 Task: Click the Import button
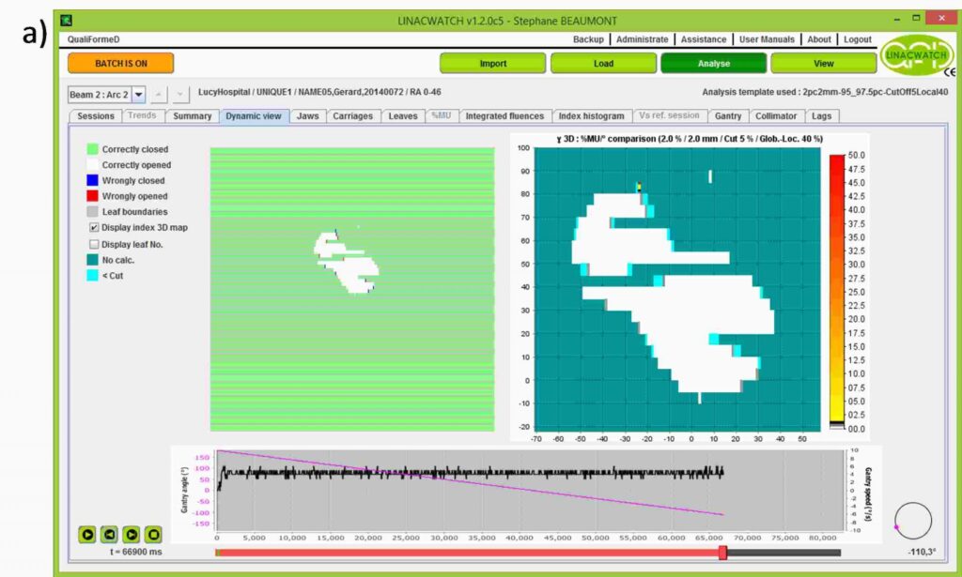click(492, 63)
